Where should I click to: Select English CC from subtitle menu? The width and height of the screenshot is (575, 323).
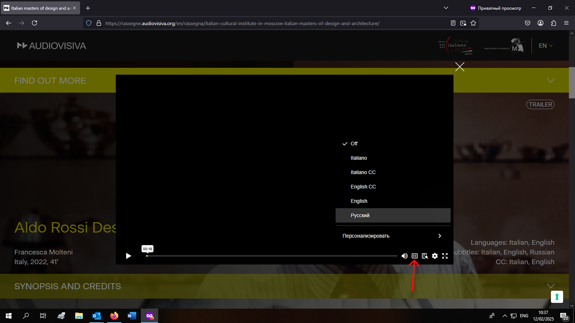click(x=363, y=187)
